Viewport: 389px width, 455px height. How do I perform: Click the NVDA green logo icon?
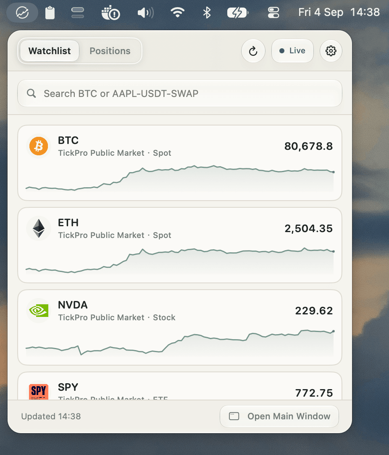pyautogui.click(x=39, y=311)
